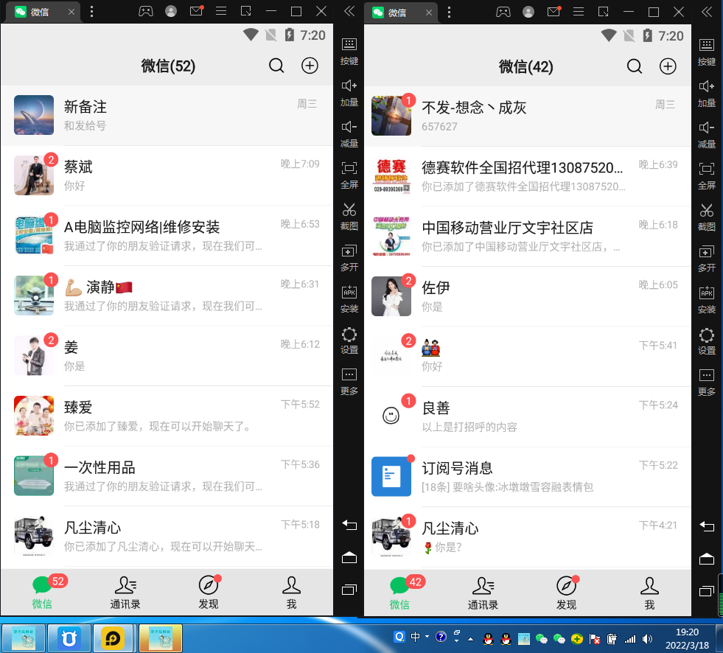Open chat 不发-想念丶成灰
This screenshot has height=653, width=723.
[x=528, y=116]
